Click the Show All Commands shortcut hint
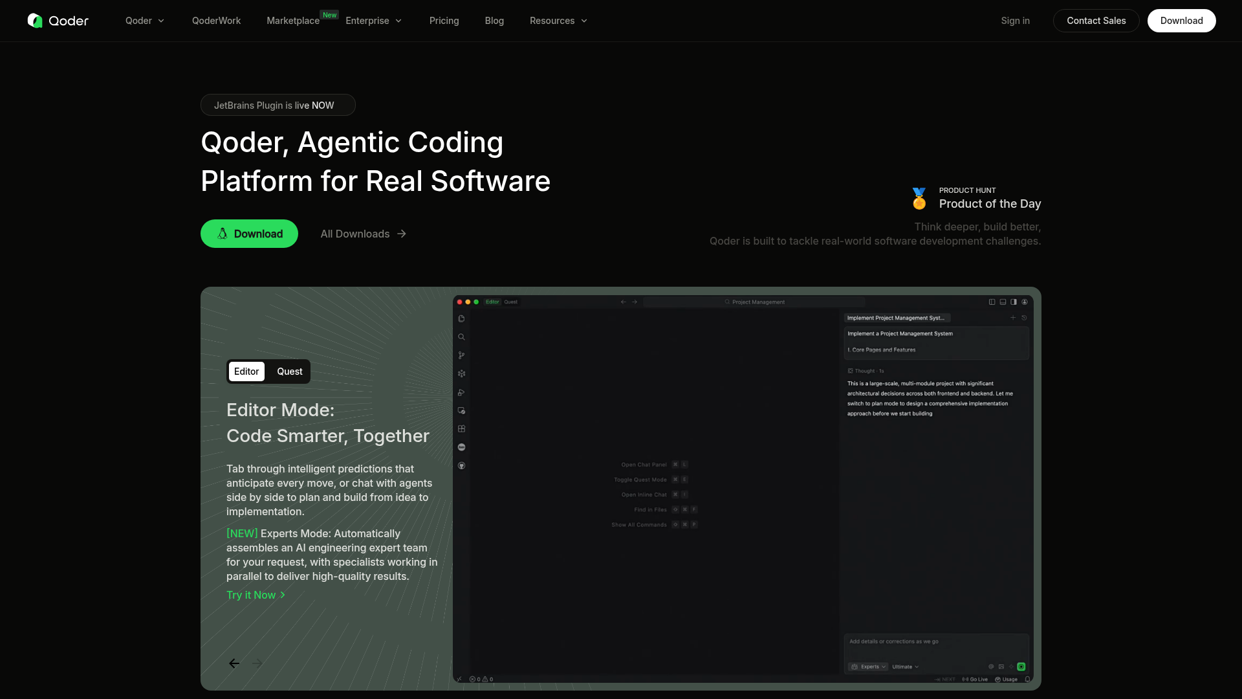This screenshot has width=1242, height=699. pyautogui.click(x=655, y=525)
